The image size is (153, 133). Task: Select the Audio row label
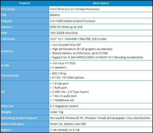tap(5, 65)
